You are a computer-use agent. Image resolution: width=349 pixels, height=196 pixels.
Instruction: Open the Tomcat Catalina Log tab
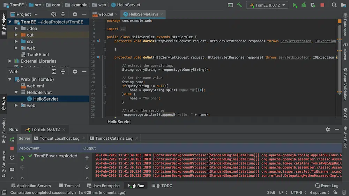coord(113,138)
